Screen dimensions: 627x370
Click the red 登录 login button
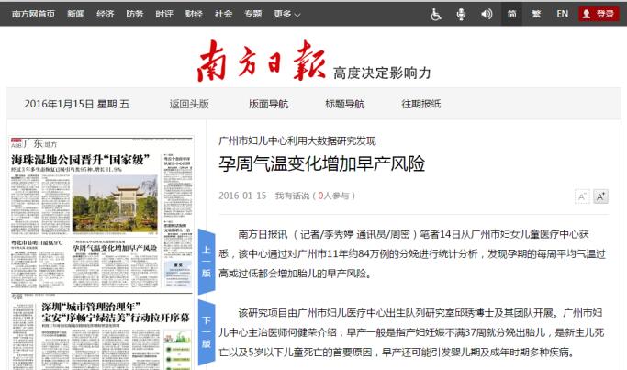tap(599, 14)
